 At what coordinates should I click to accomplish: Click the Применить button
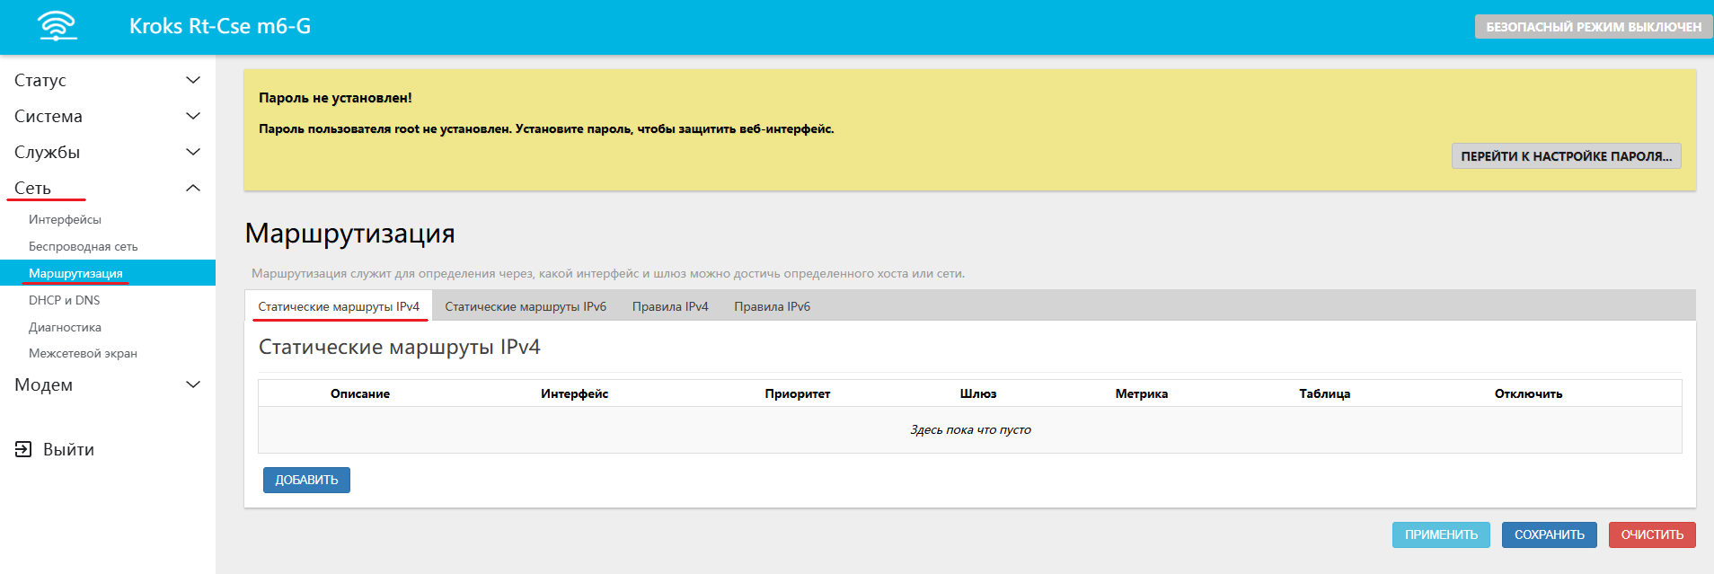tap(1441, 534)
